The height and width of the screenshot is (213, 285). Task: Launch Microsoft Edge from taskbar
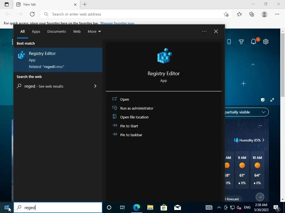pyautogui.click(x=136, y=207)
